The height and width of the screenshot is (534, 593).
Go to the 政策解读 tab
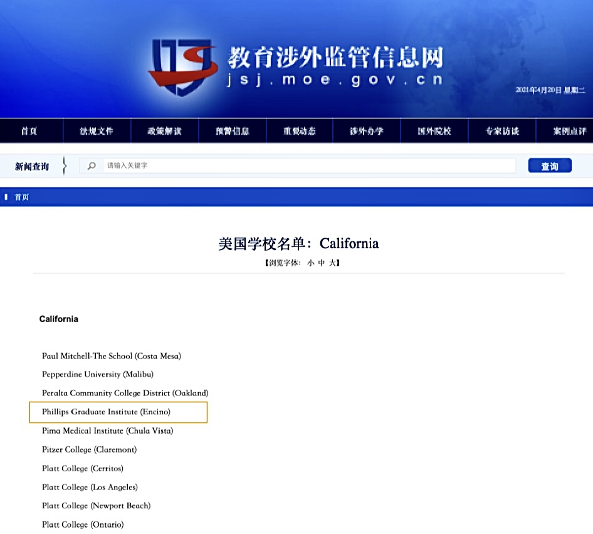point(164,131)
